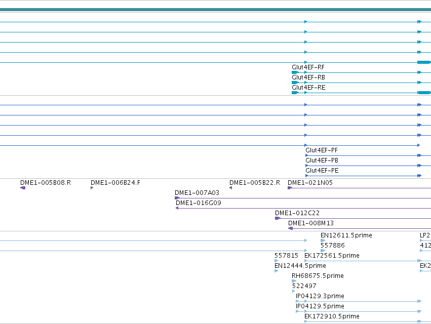
Task: Click the DME1-021N05 purple start block
Action: point(290,188)
